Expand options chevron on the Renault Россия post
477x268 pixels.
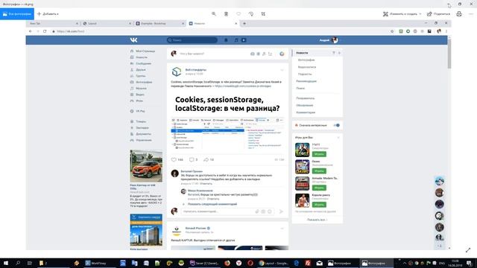click(x=282, y=229)
